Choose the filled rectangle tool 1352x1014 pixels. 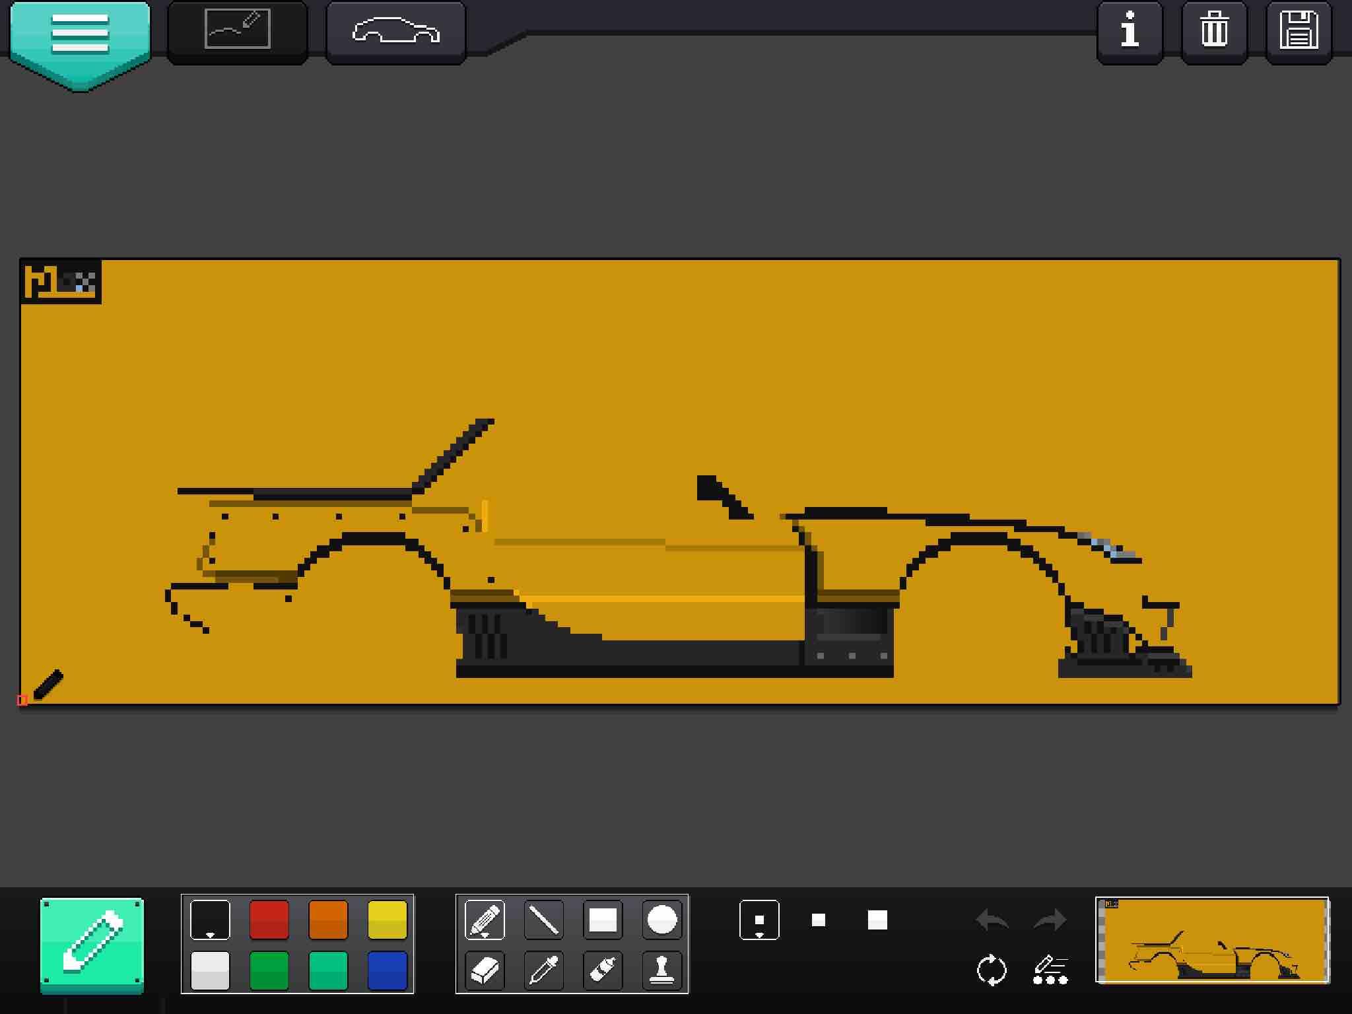point(602,919)
